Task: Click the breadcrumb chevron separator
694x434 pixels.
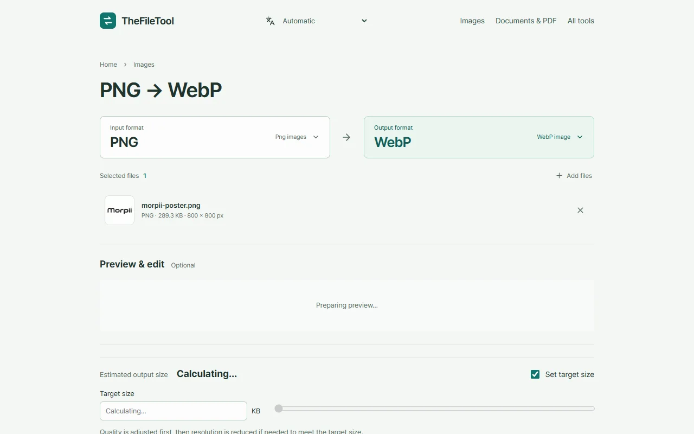Action: 125,65
